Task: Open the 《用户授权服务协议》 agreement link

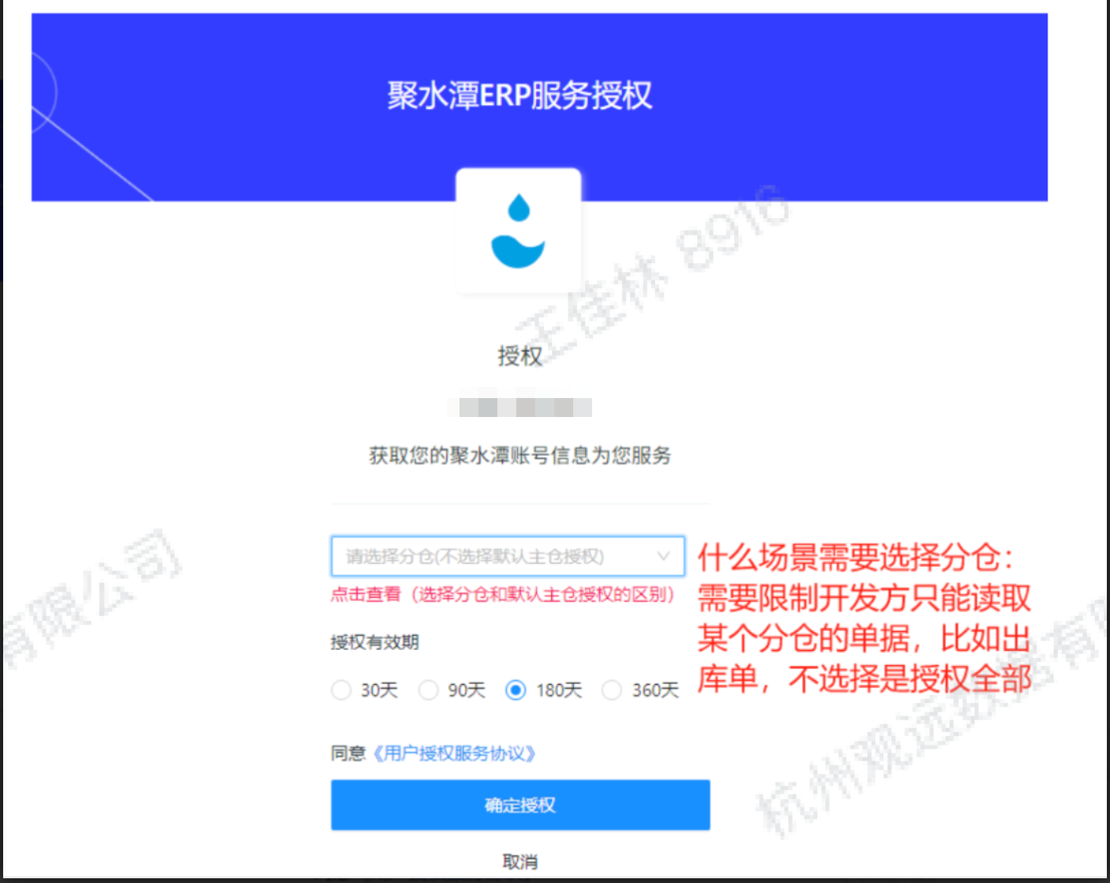Action: pyautogui.click(x=455, y=753)
